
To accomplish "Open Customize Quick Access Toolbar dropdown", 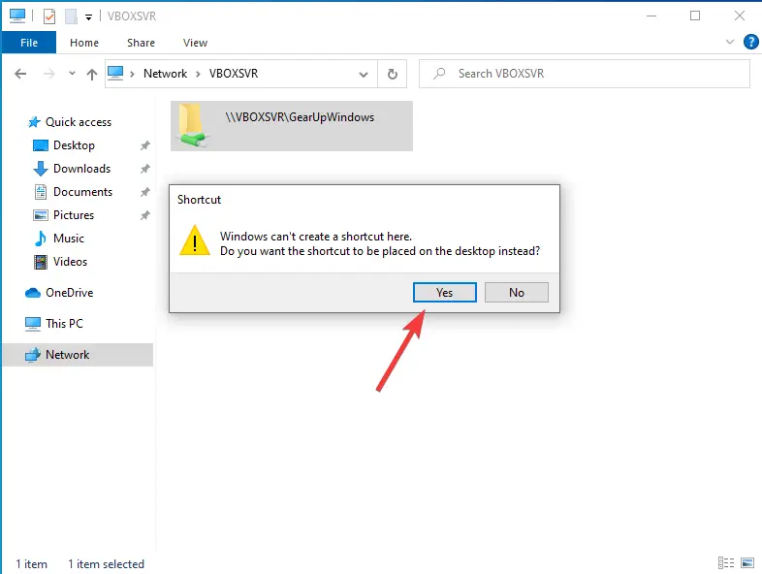I will tap(88, 17).
